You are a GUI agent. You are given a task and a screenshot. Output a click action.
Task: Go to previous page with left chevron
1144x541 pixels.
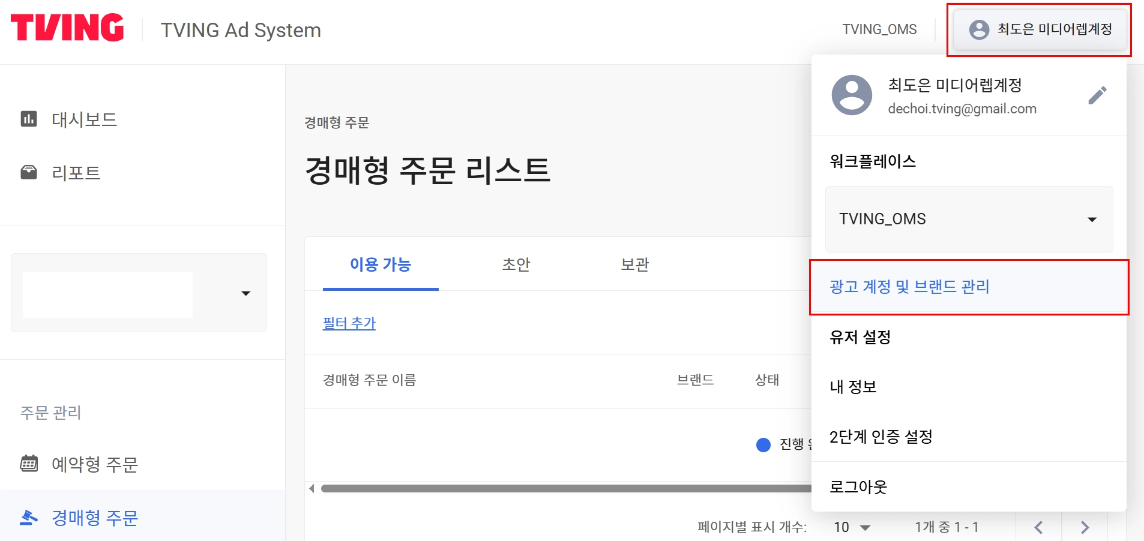(1038, 527)
